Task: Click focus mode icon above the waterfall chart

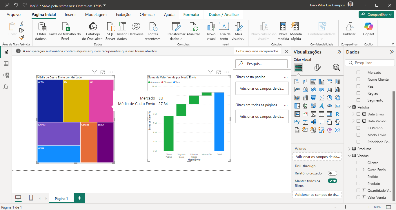Action: pos(219,72)
